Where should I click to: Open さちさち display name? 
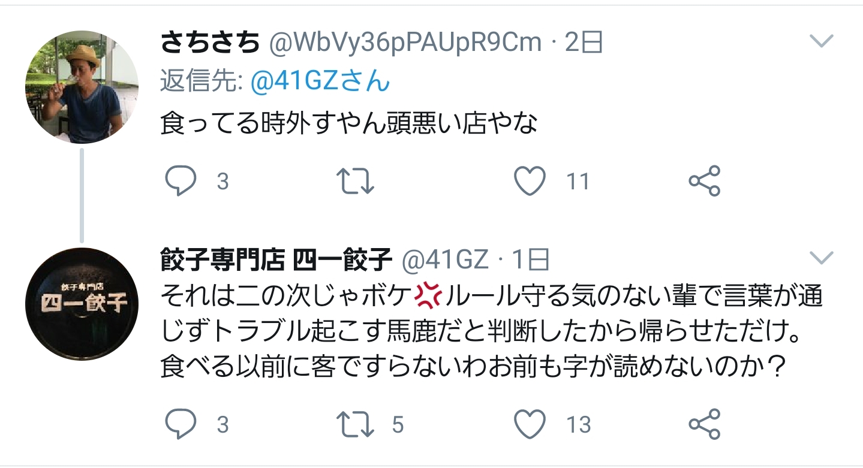[210, 43]
